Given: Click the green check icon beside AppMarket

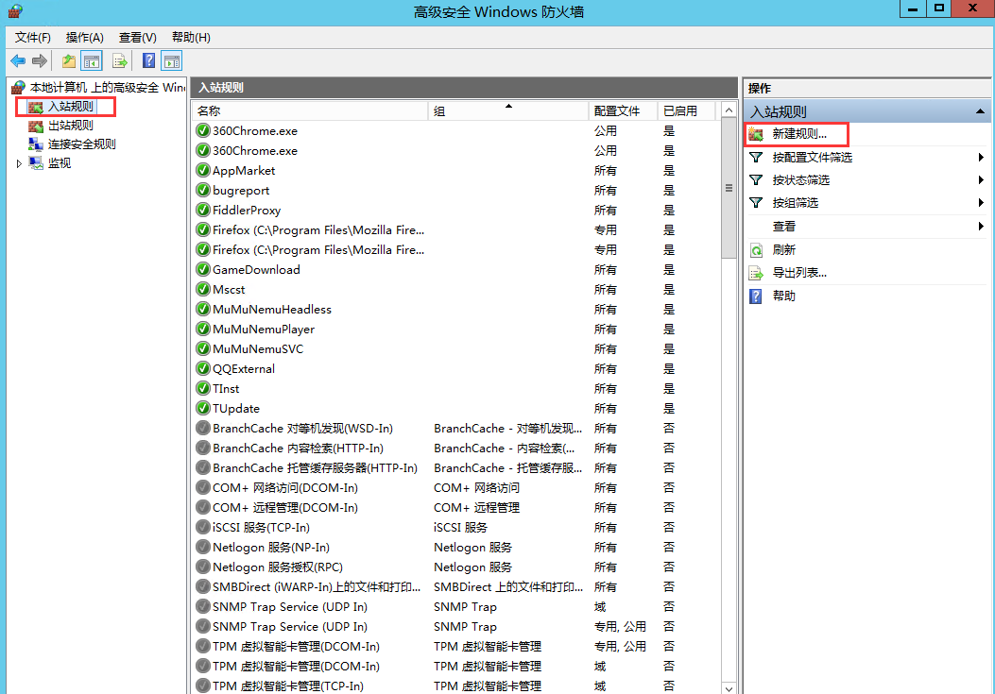Looking at the screenshot, I should (203, 171).
